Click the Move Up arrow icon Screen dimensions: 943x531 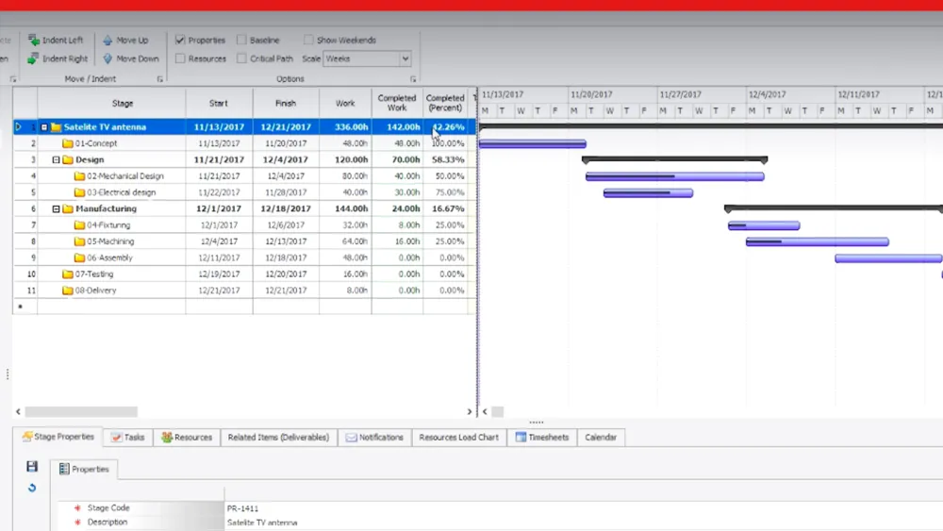click(108, 41)
